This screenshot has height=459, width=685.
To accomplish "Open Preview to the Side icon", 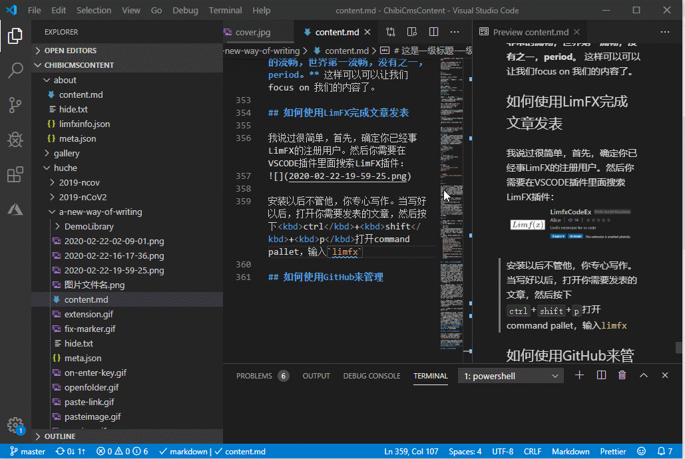I will coord(411,32).
